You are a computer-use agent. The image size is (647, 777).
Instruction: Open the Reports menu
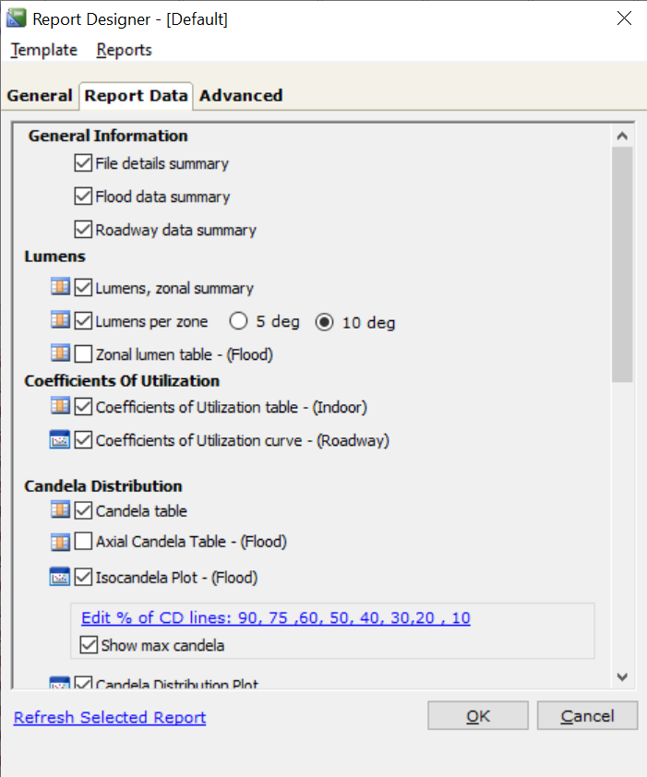tap(124, 50)
